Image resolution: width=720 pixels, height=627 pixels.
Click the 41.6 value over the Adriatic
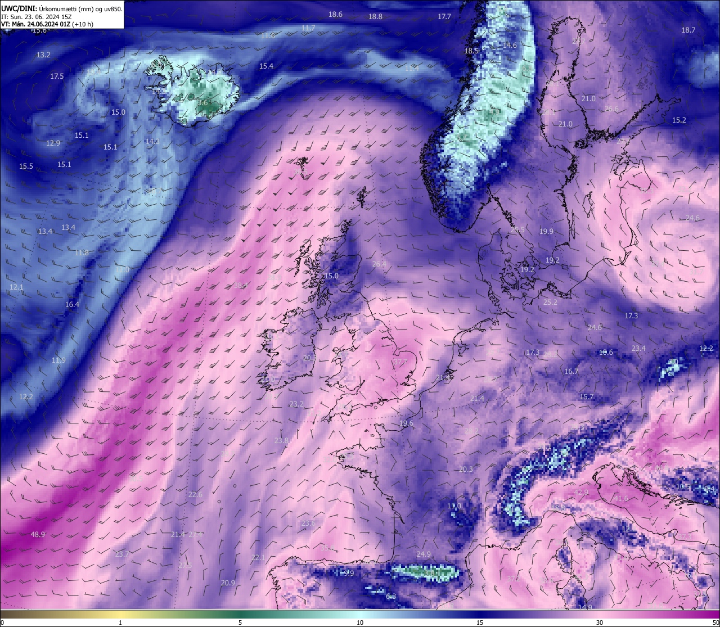(621, 498)
